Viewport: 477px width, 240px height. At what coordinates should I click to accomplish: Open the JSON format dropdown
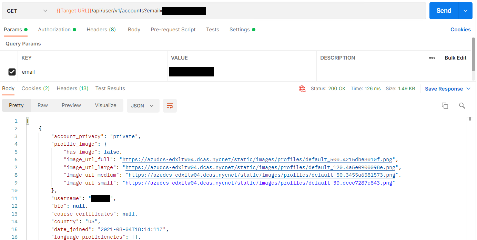click(143, 106)
